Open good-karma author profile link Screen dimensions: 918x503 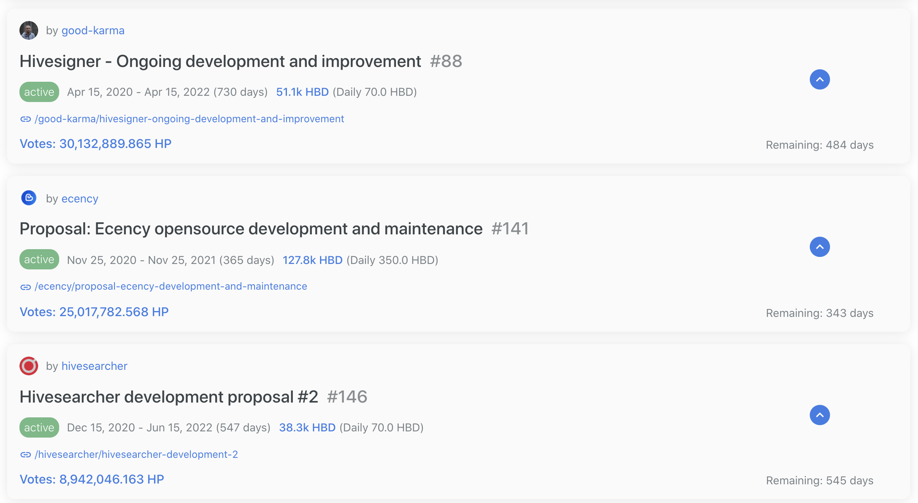(x=93, y=30)
